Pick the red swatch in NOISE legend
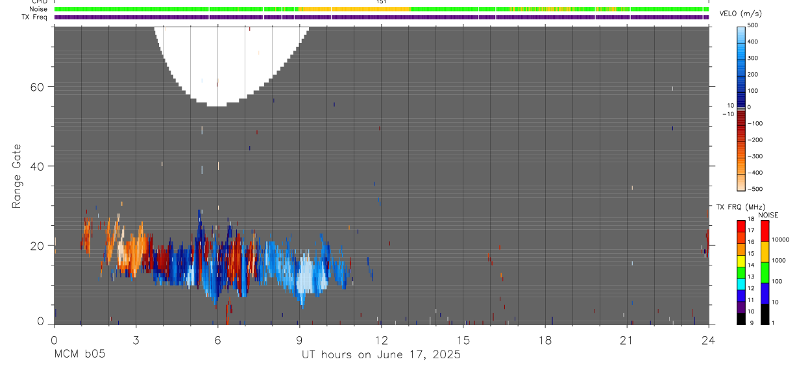 click(765, 231)
